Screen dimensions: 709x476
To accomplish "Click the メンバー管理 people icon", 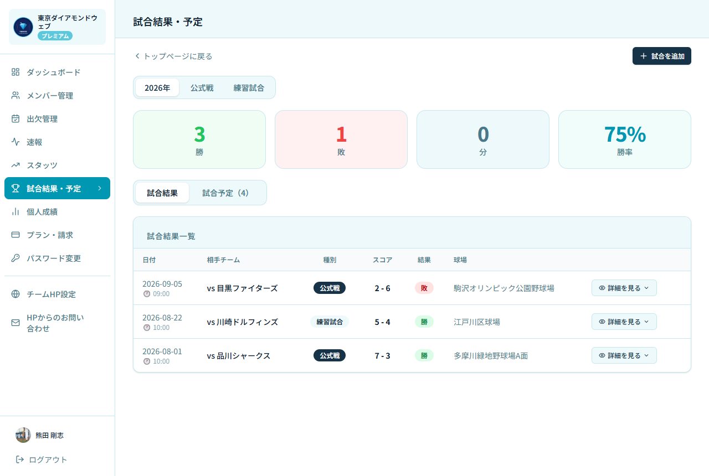I will [16, 96].
